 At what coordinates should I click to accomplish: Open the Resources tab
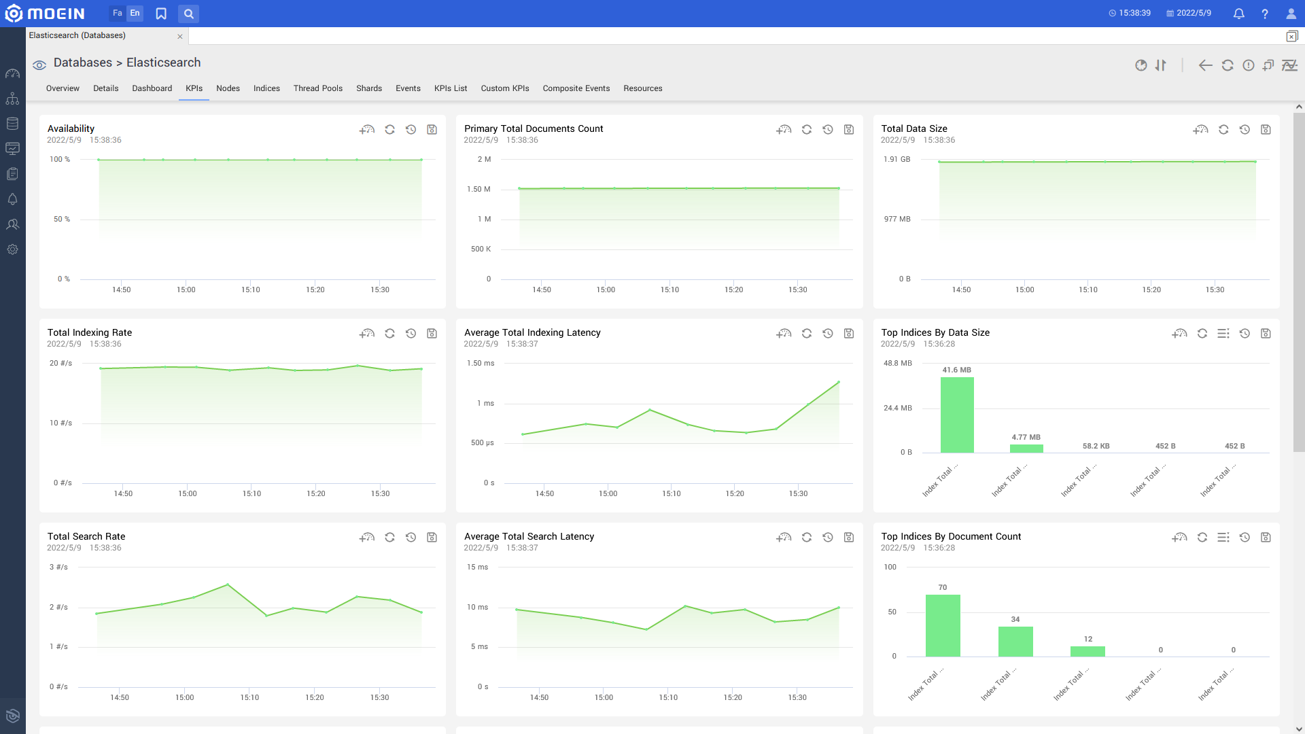(642, 88)
